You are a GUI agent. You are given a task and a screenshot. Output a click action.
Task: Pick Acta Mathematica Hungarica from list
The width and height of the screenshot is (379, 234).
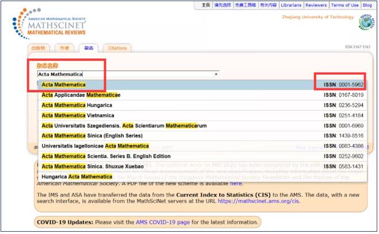(x=76, y=106)
